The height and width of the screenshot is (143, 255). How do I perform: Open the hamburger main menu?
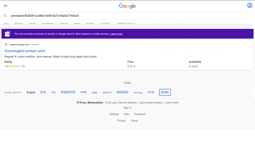6,6
